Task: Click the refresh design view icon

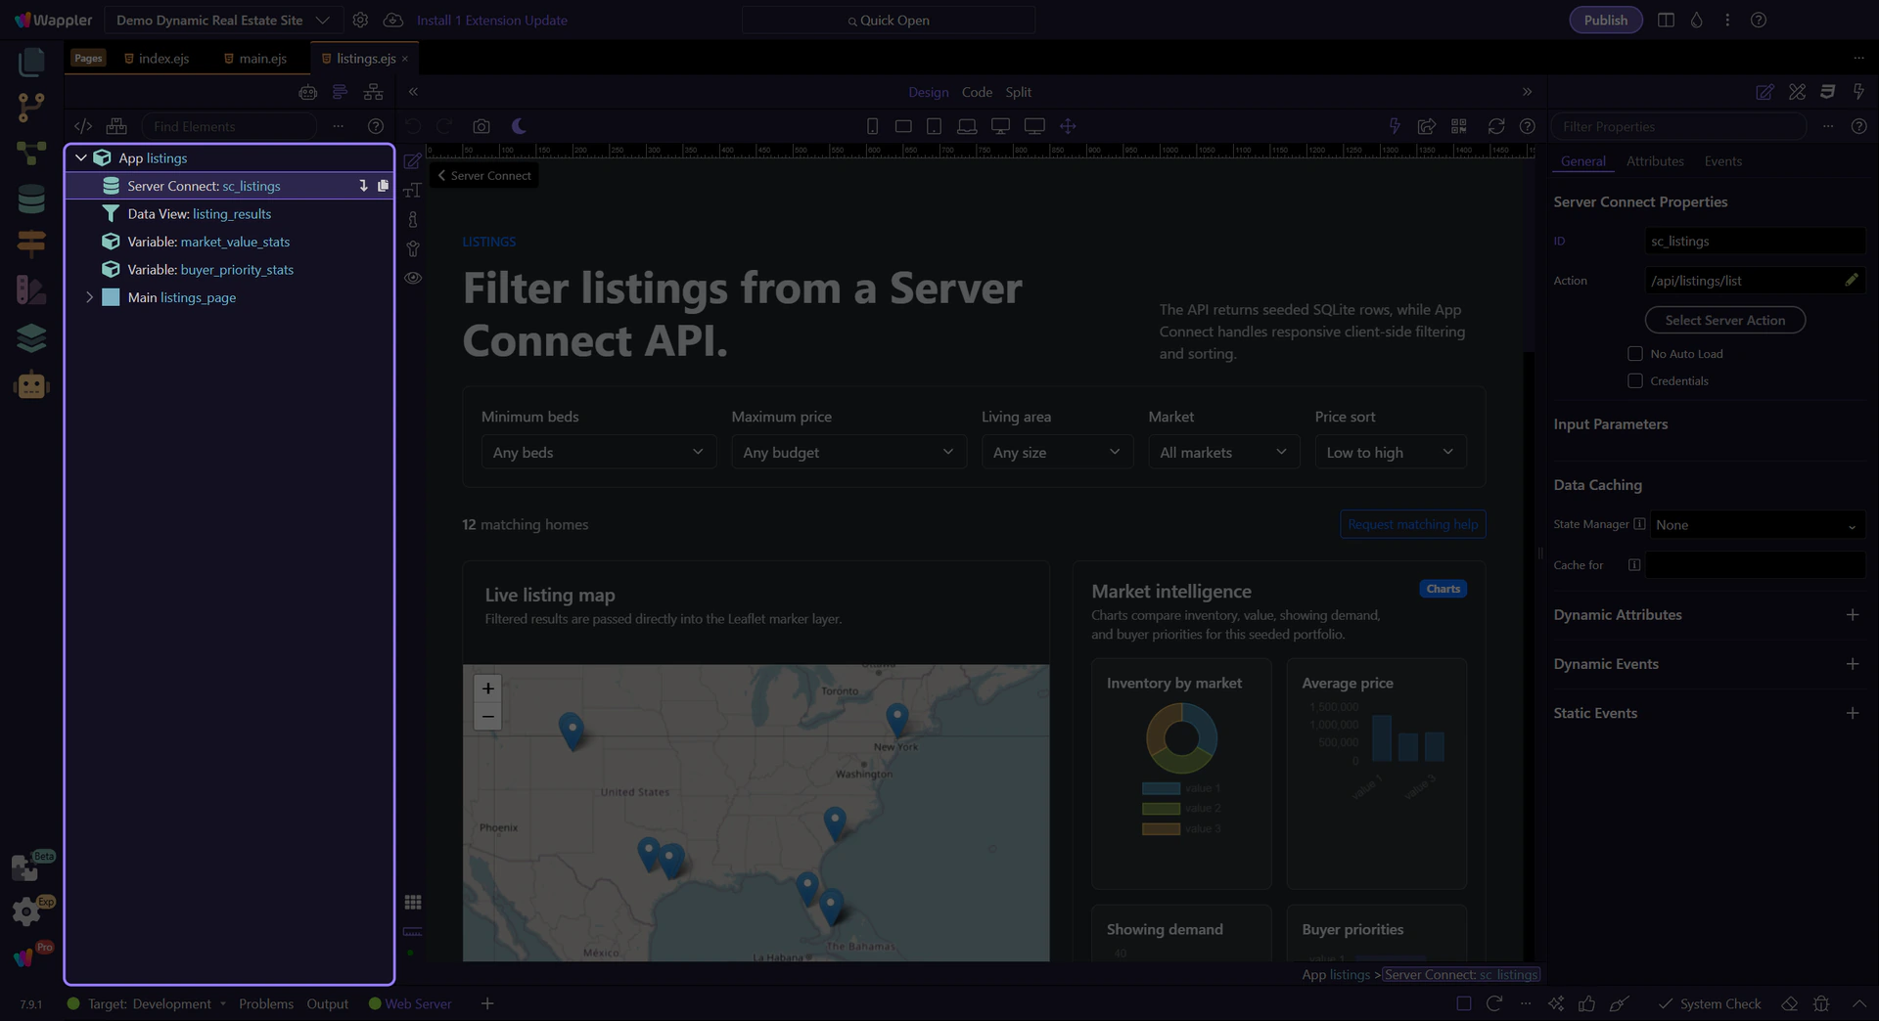Action: 1495,126
